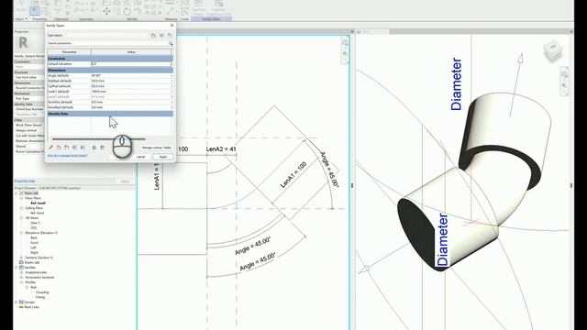Screen dimensions: 587x330
Task: Expand the Annotation Symbols node
Action: [22, 277]
